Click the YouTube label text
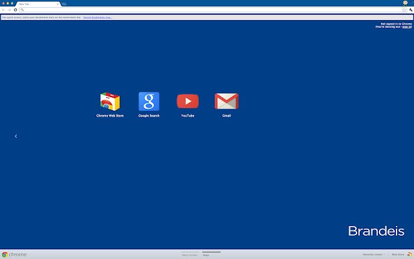 pyautogui.click(x=188, y=115)
